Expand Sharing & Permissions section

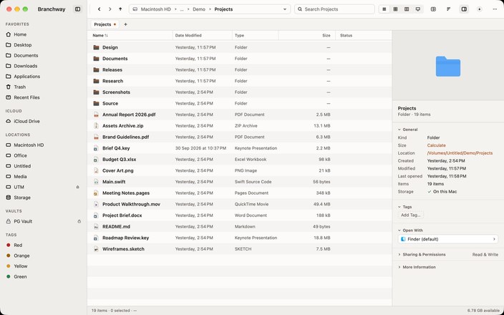(399, 255)
